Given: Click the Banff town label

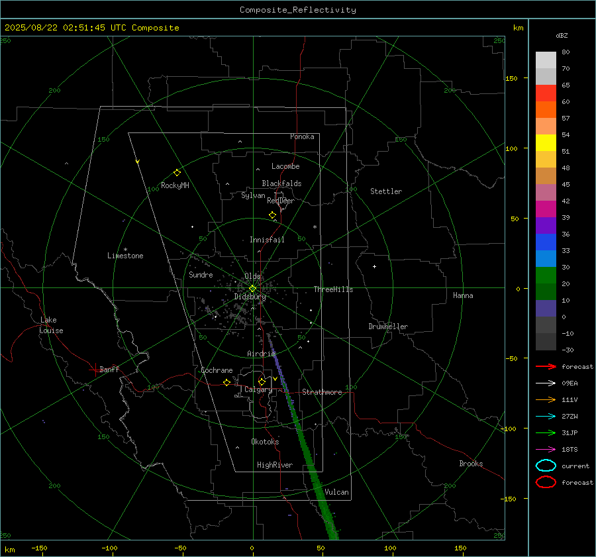Looking at the screenshot, I should [x=109, y=369].
